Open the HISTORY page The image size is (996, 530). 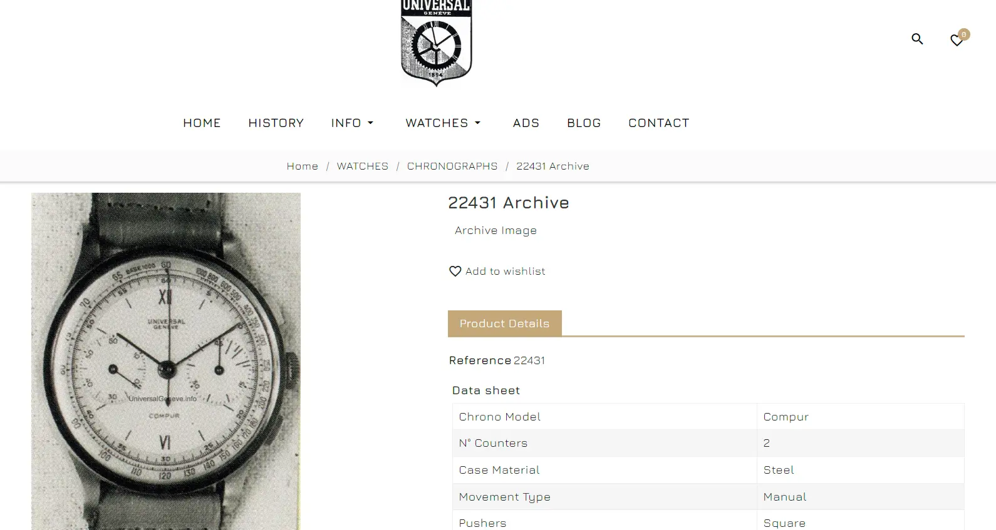click(x=276, y=123)
